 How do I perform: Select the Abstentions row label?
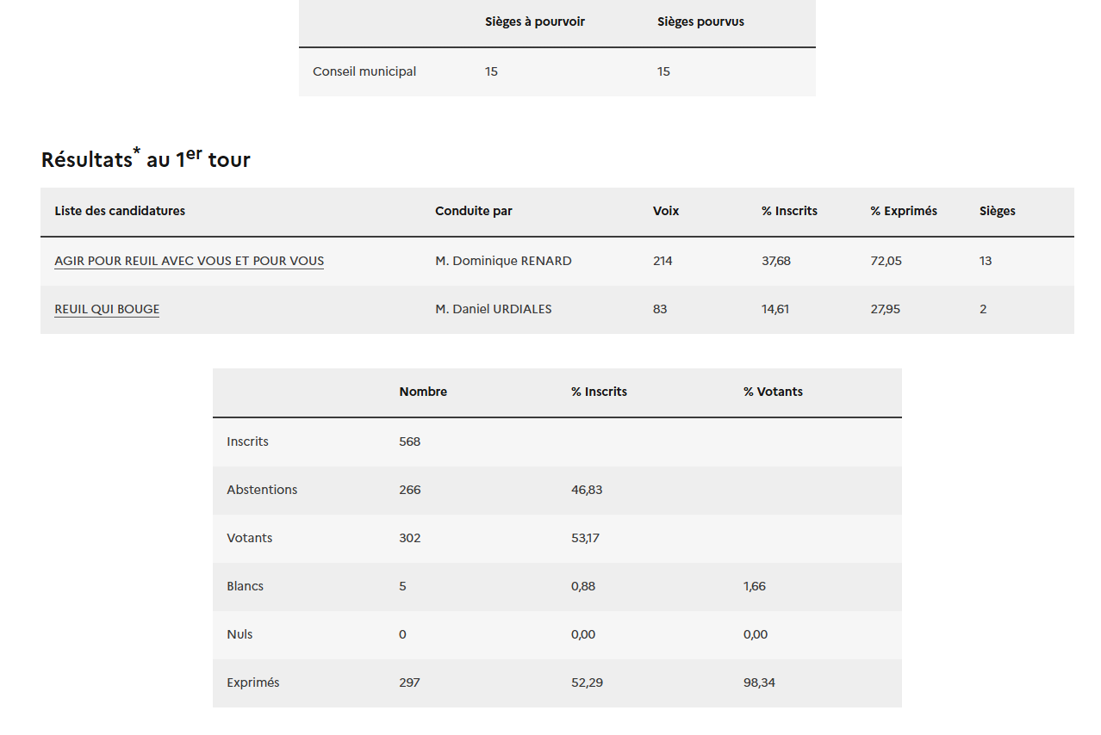(262, 490)
